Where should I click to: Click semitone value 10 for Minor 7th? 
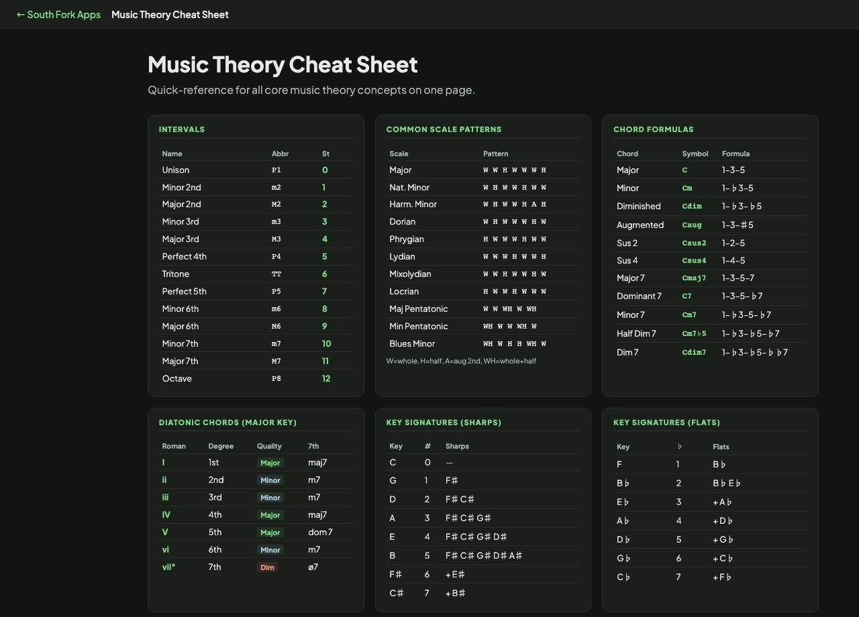(326, 343)
